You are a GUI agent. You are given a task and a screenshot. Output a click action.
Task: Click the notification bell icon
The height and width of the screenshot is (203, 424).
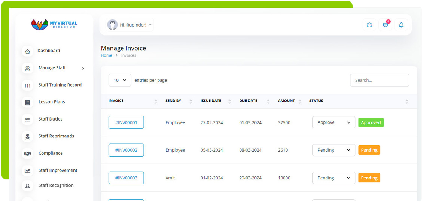pos(401,25)
